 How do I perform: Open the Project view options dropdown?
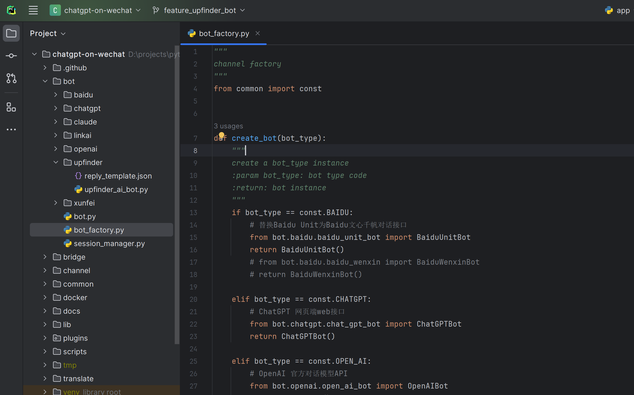(48, 34)
